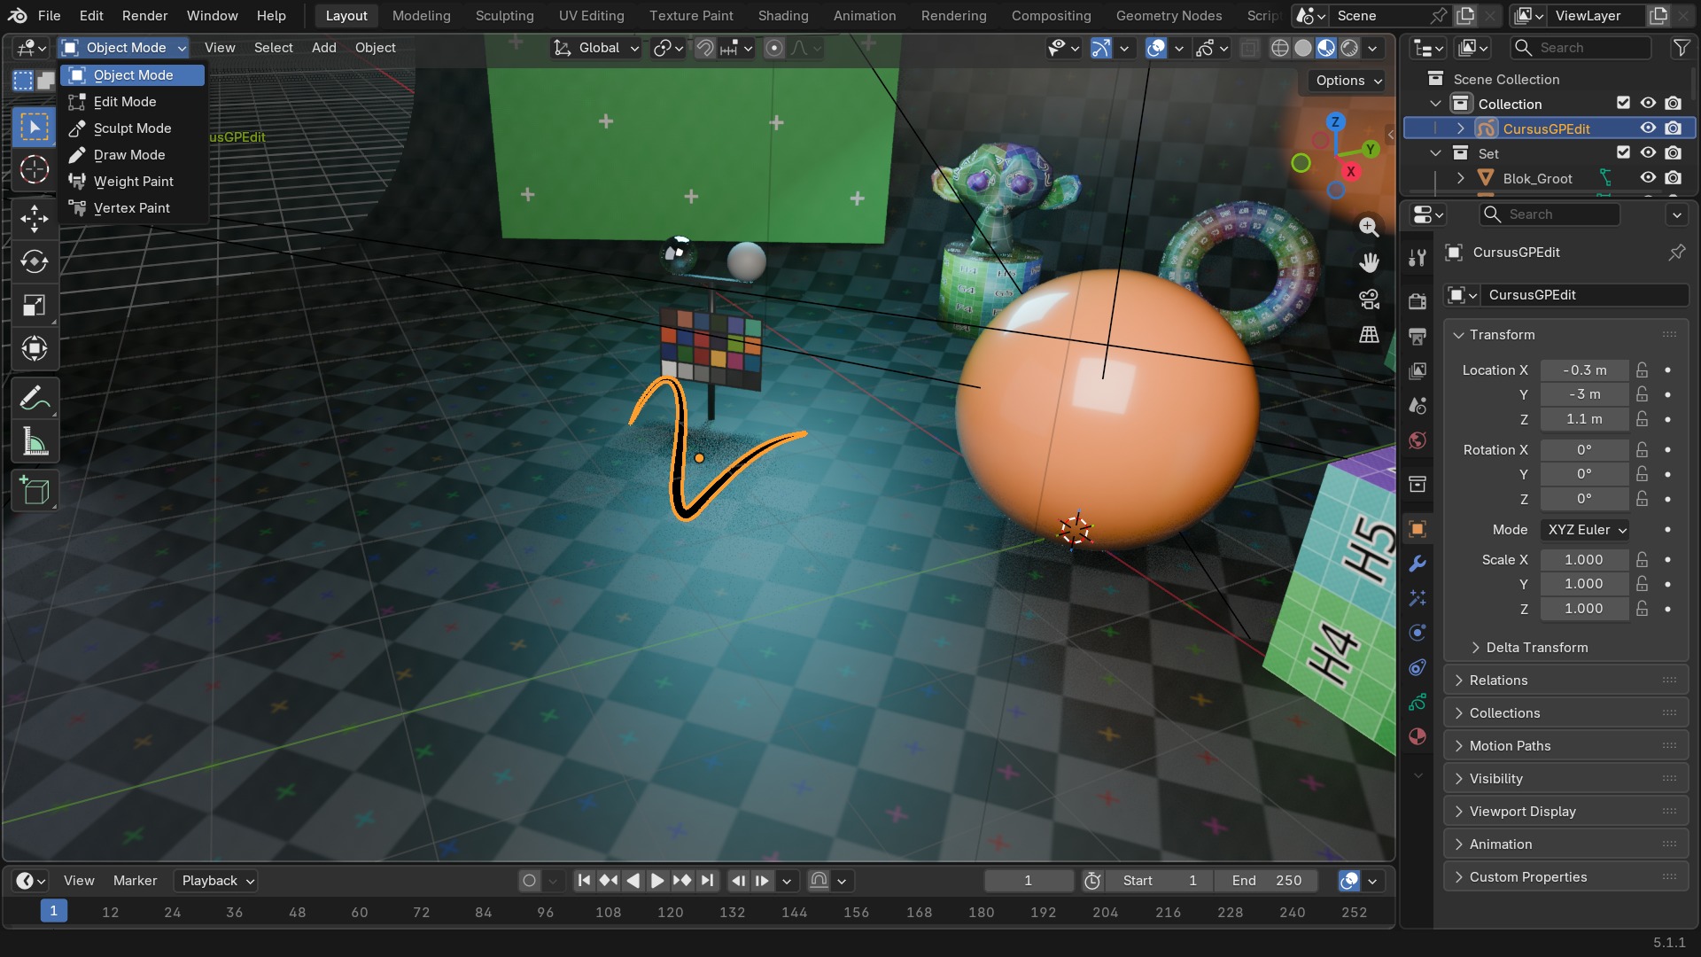
Task: Hide CursusGPEdit using its eye icon
Action: [x=1648, y=128]
